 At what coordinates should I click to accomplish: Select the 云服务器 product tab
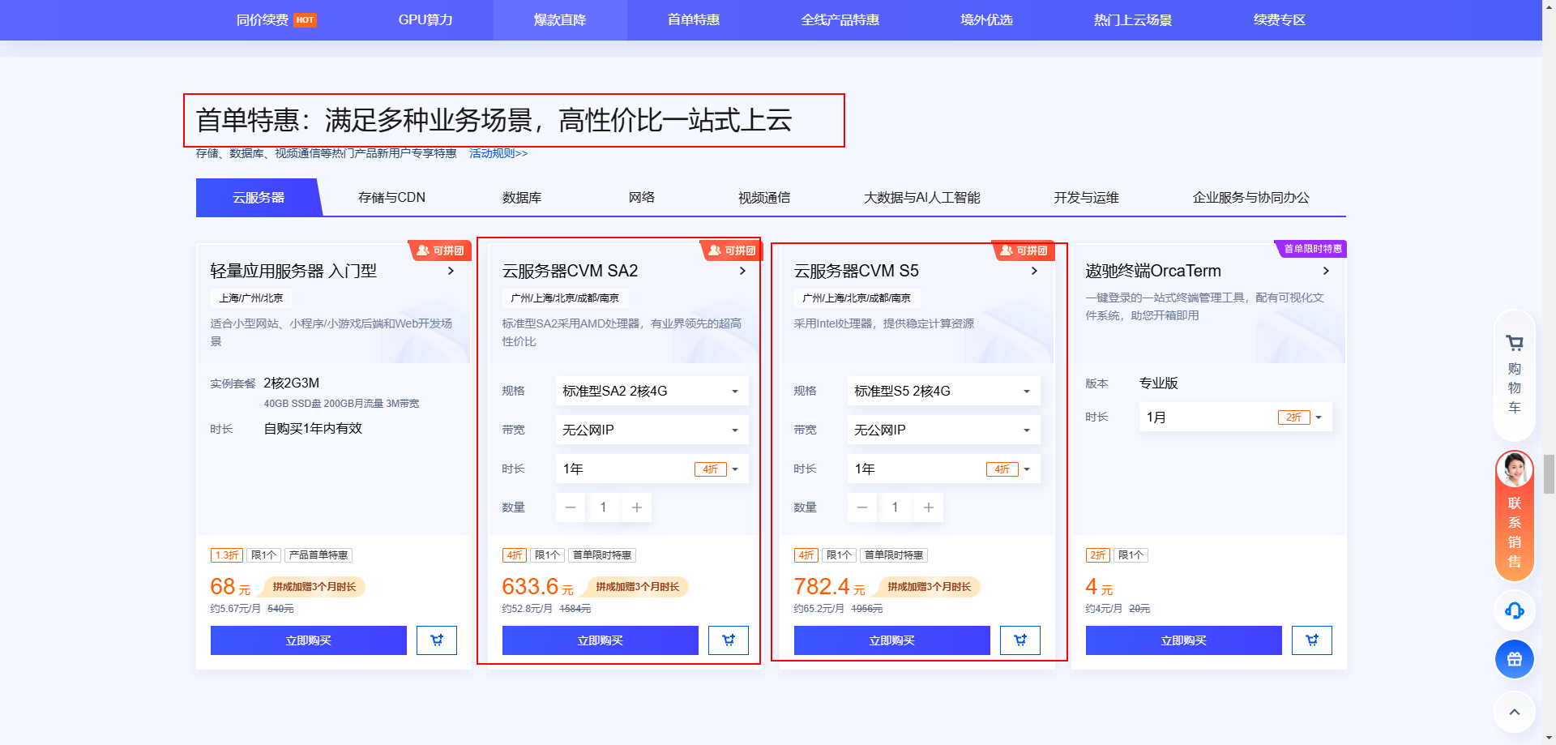coord(259,198)
